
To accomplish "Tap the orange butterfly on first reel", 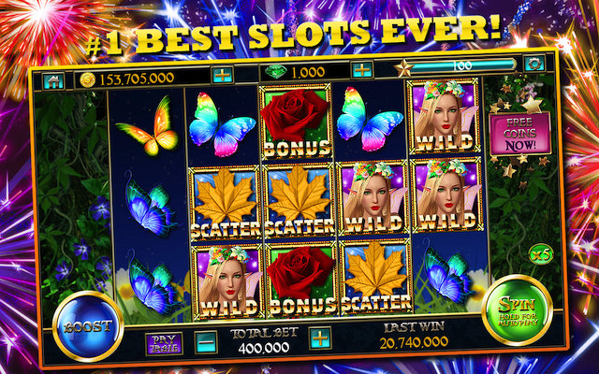I will coord(149,126).
